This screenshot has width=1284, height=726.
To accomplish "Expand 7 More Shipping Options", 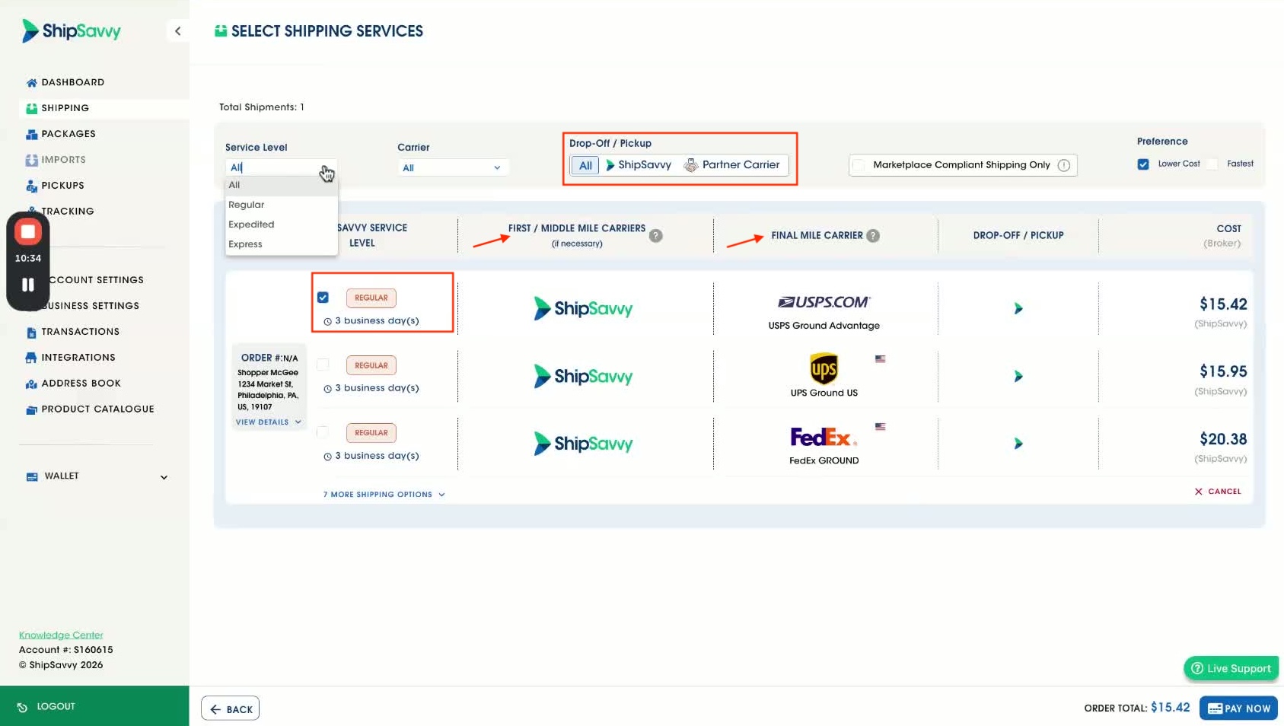I will (x=384, y=495).
